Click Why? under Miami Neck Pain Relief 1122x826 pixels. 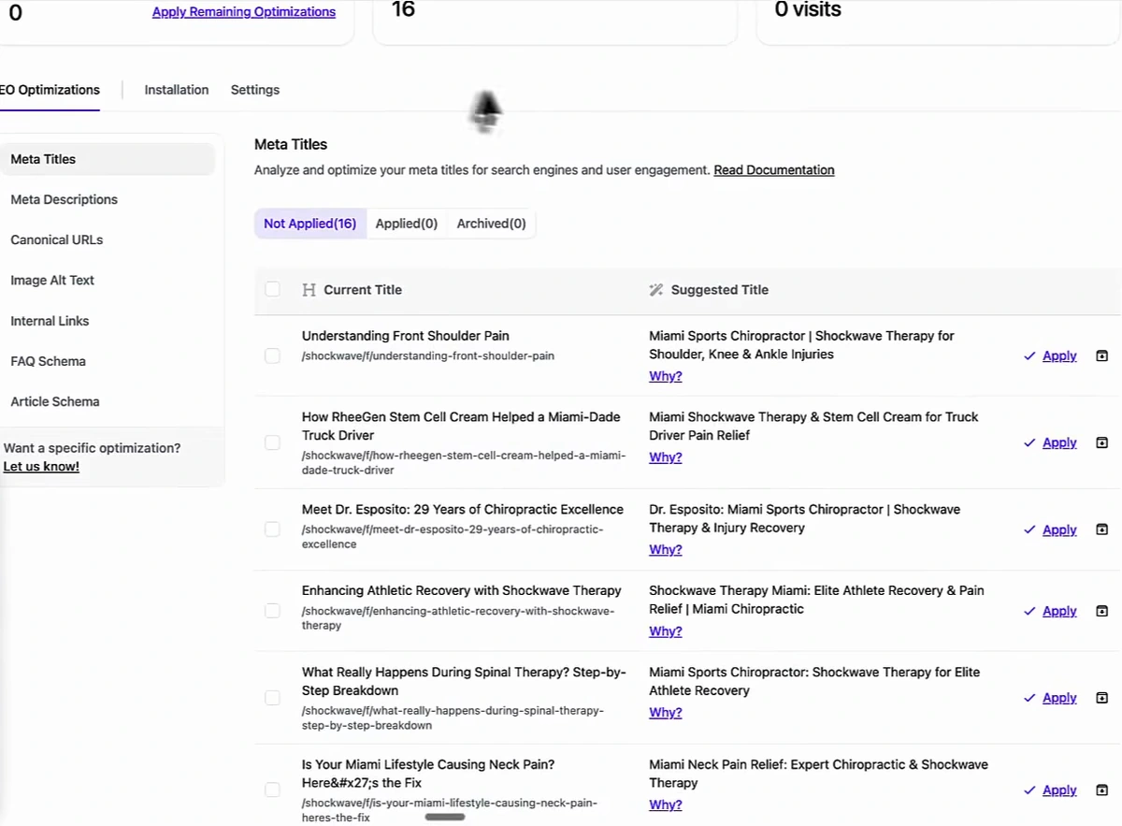(x=666, y=804)
